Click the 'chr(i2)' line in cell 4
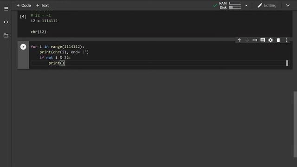Viewport: 297px width, 167px height. tap(39, 32)
